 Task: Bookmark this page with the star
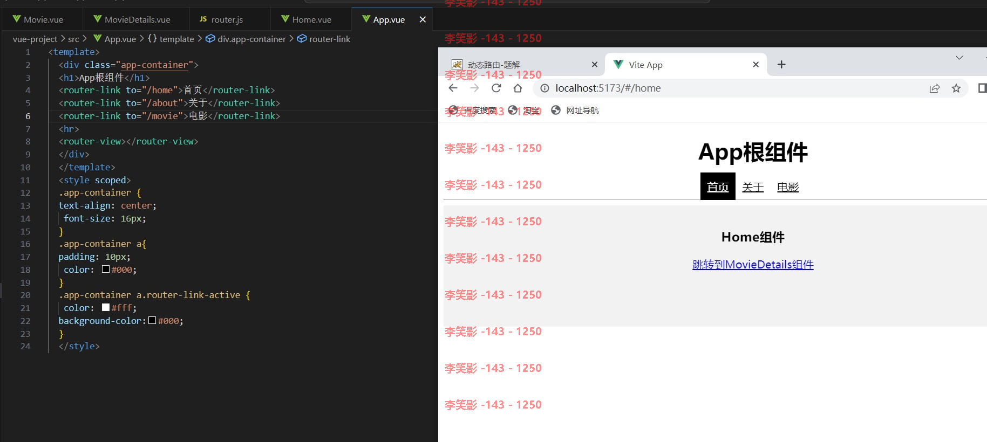pos(956,88)
